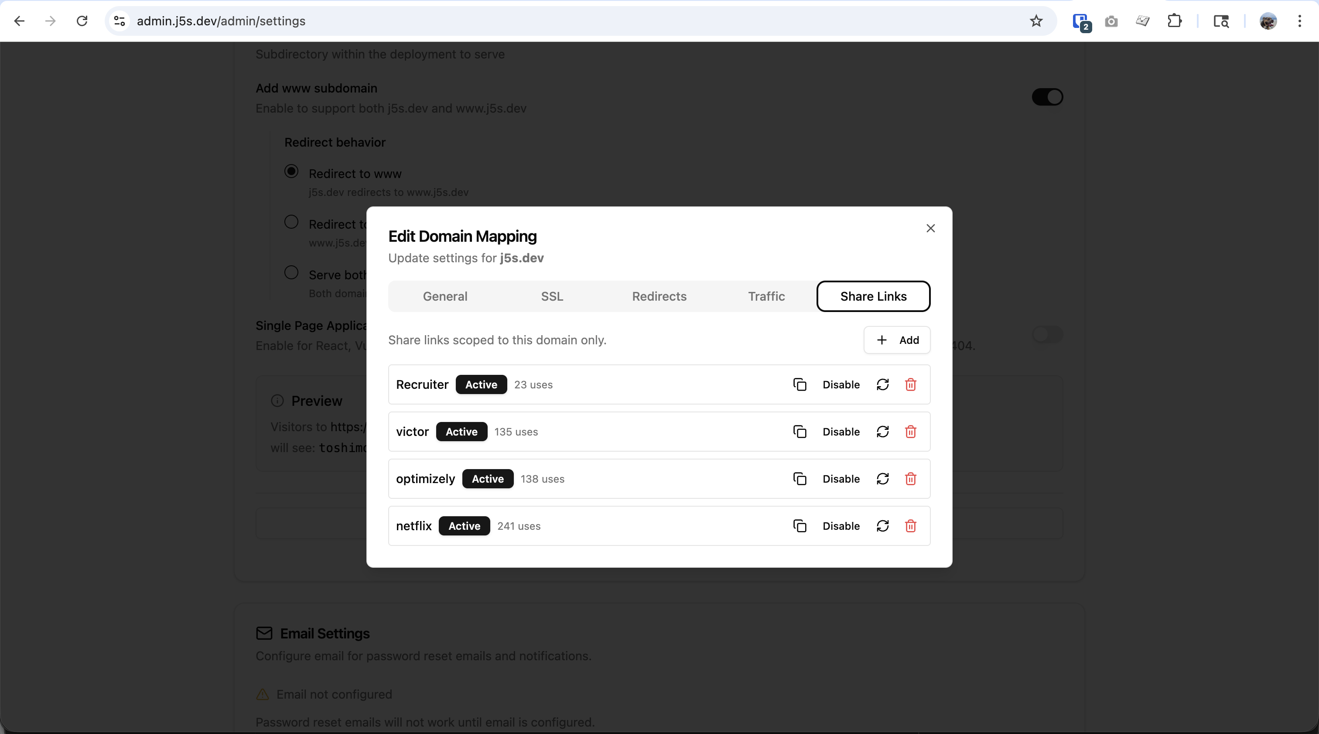Close the Edit Domain Mapping dialog
Image resolution: width=1319 pixels, height=734 pixels.
(x=930, y=228)
